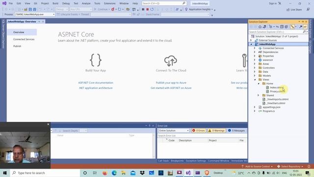Click the Sync with Active Document icon
Viewport: 314px width, 177px height.
[x=277, y=27]
